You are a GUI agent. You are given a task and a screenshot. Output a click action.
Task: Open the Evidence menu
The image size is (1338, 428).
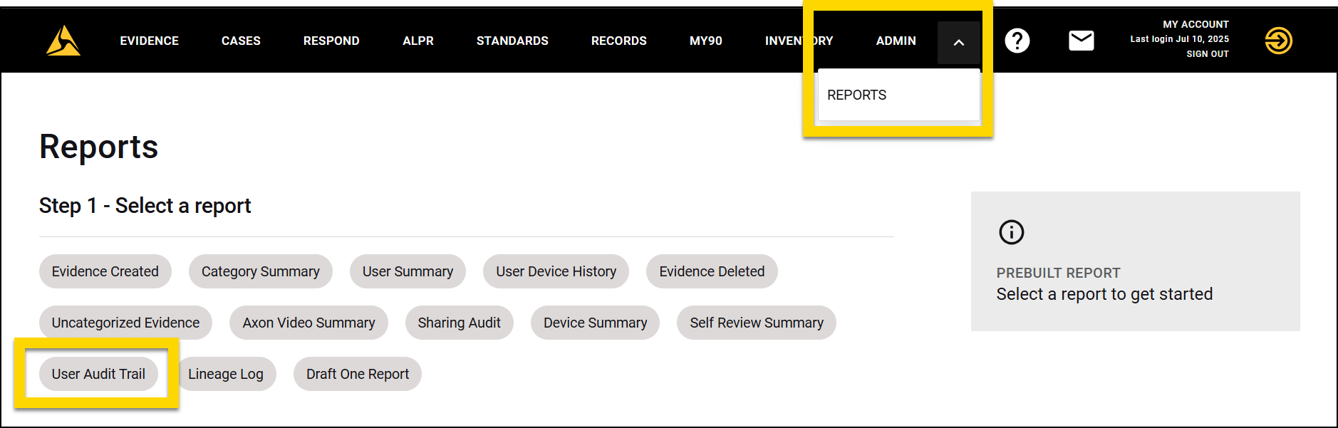[149, 41]
